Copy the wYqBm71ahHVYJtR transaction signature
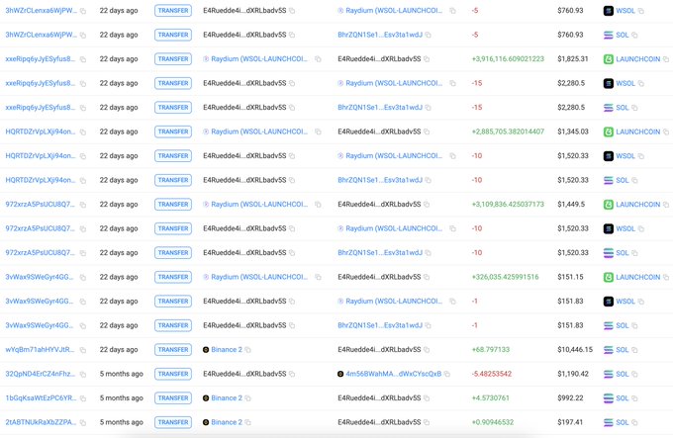This screenshot has height=438, width=673. [82, 350]
